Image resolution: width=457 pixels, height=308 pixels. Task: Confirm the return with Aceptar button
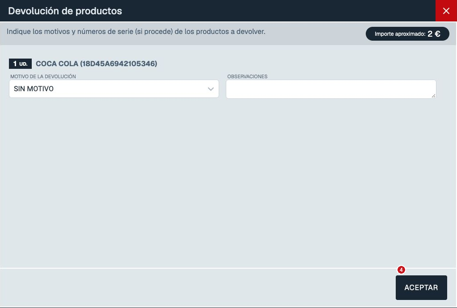point(421,287)
